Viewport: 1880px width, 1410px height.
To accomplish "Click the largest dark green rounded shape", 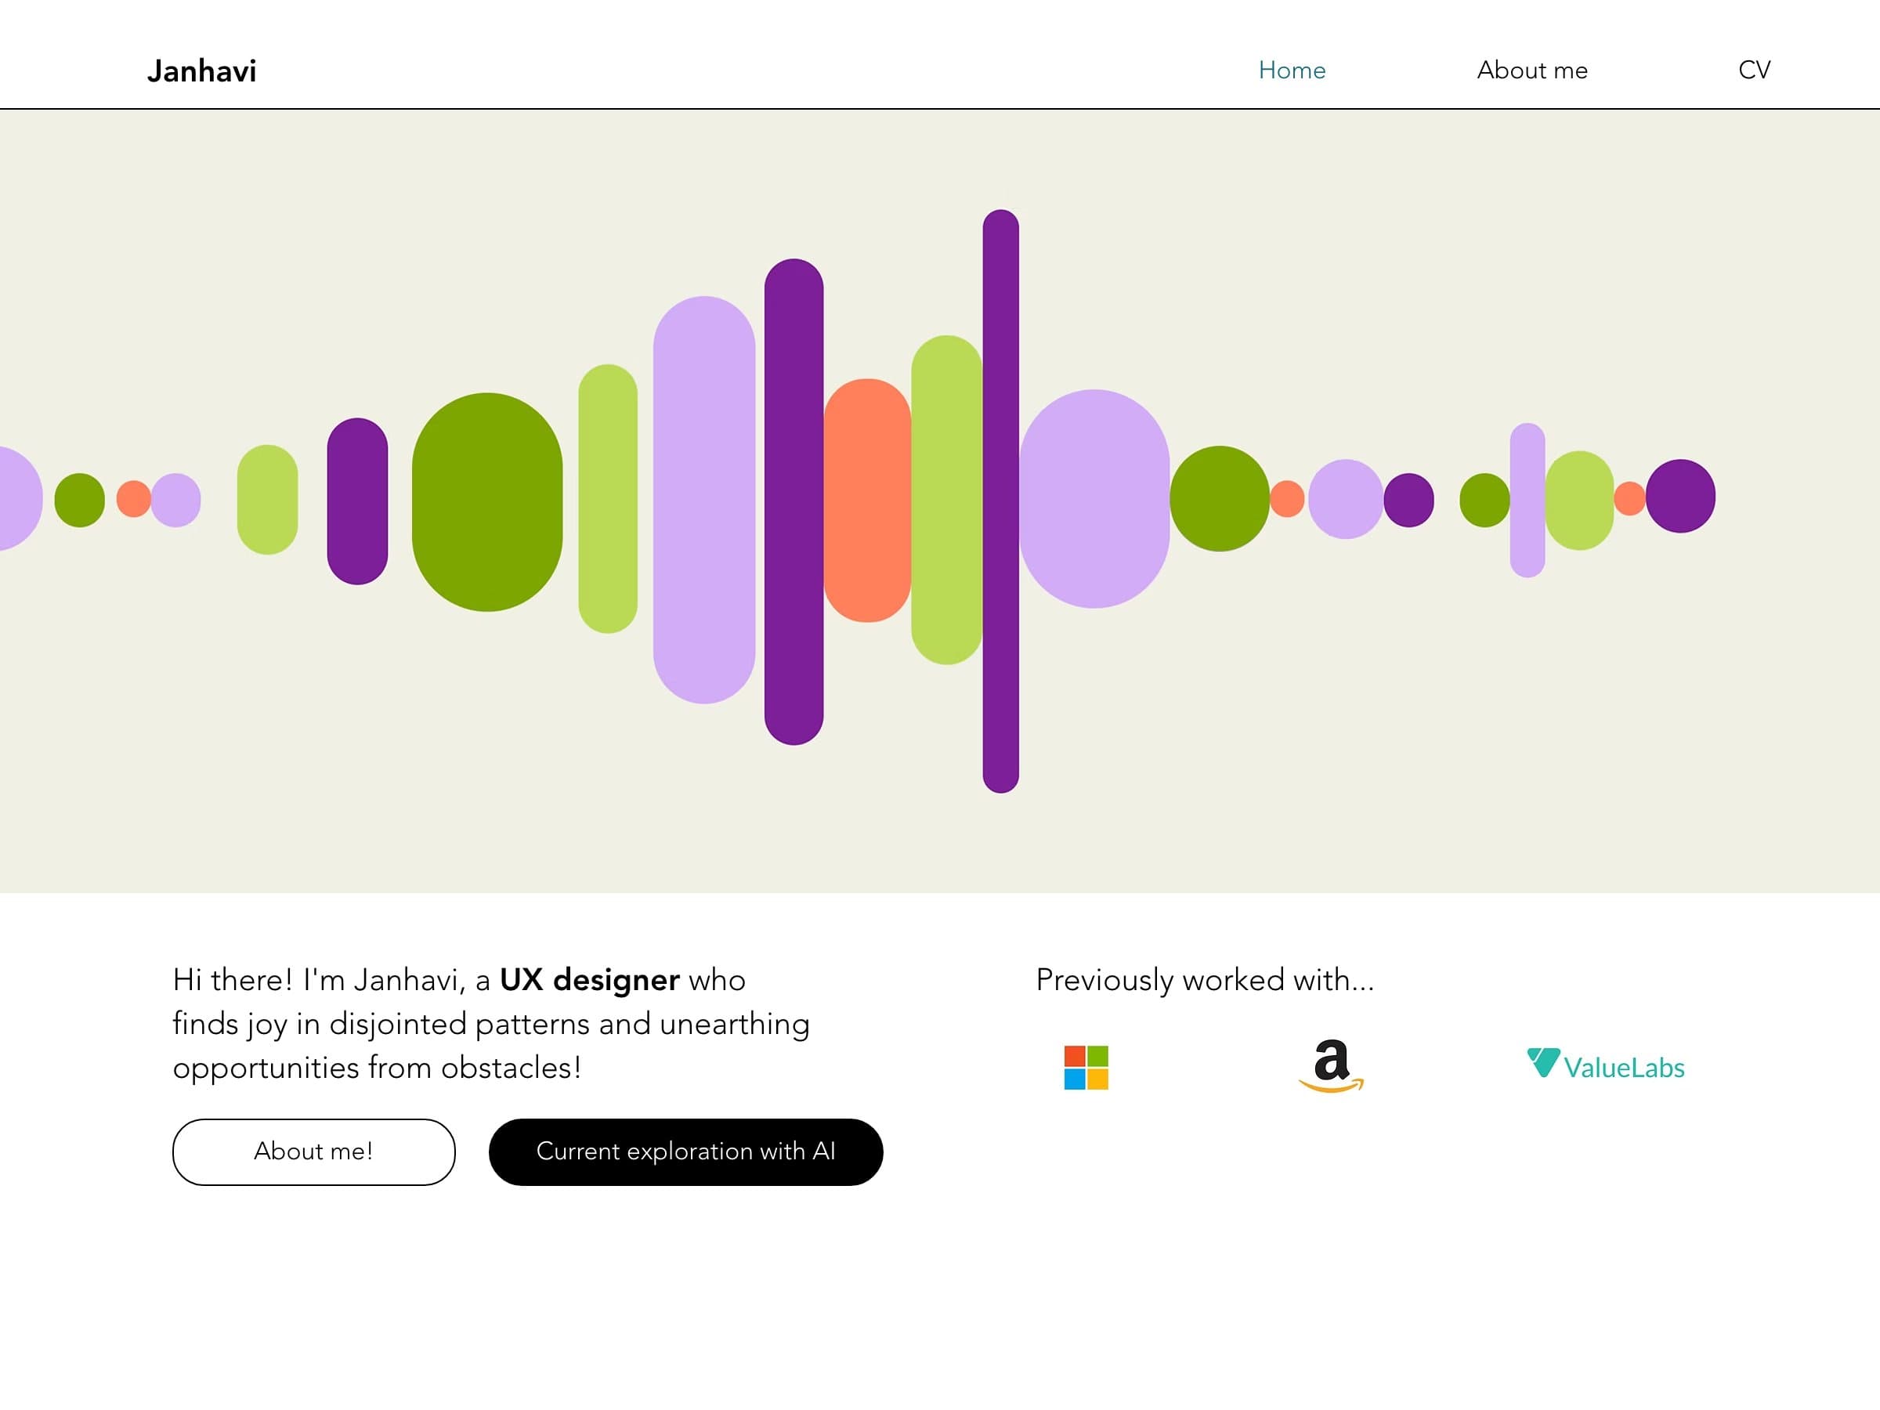I will coord(487,501).
